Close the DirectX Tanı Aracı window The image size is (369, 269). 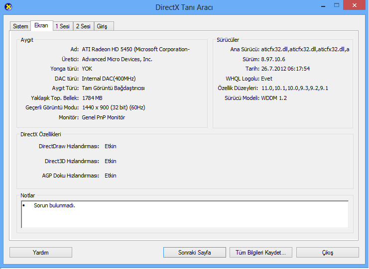(x=355, y=5)
